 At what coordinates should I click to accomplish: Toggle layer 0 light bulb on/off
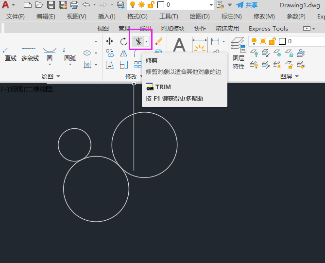254,41
